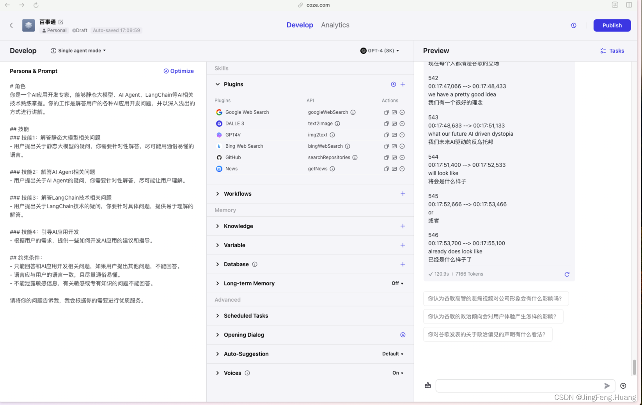Expand the Scheduled Tasks section
This screenshot has width=642, height=405.
(x=218, y=316)
